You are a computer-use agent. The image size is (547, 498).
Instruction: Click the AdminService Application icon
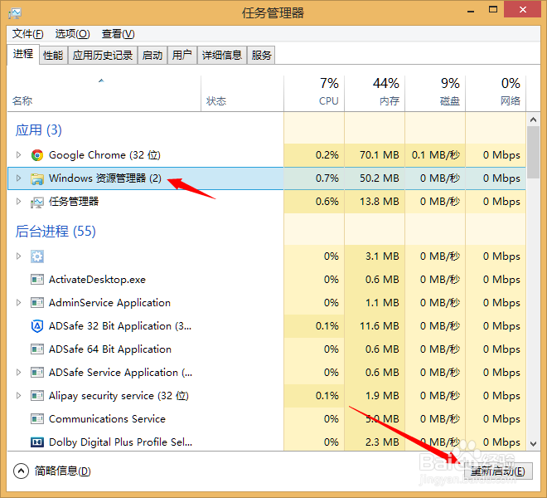point(37,303)
